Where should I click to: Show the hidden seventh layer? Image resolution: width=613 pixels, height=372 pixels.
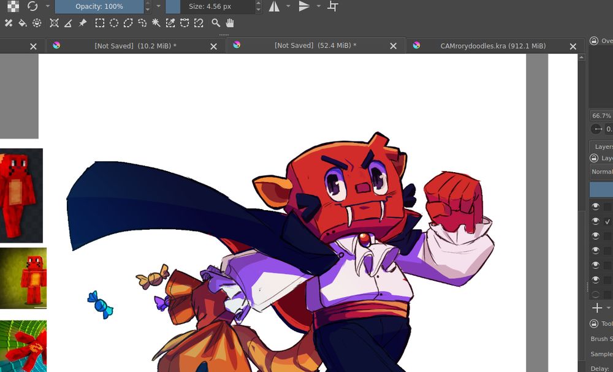click(x=595, y=294)
